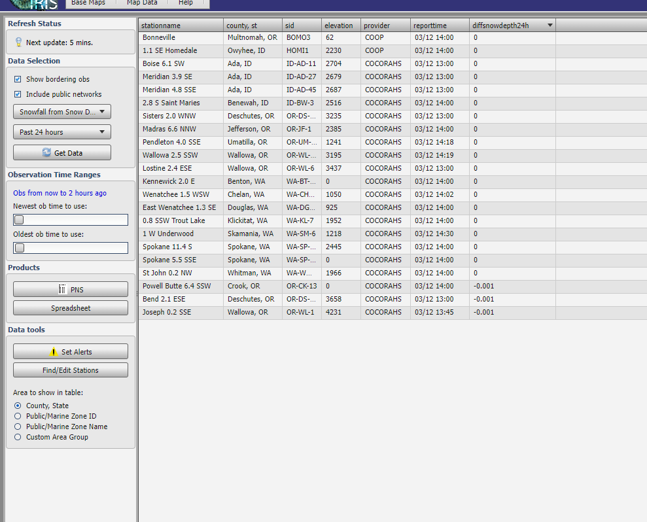Select the Public/Marine Zone ID radio option

18,416
